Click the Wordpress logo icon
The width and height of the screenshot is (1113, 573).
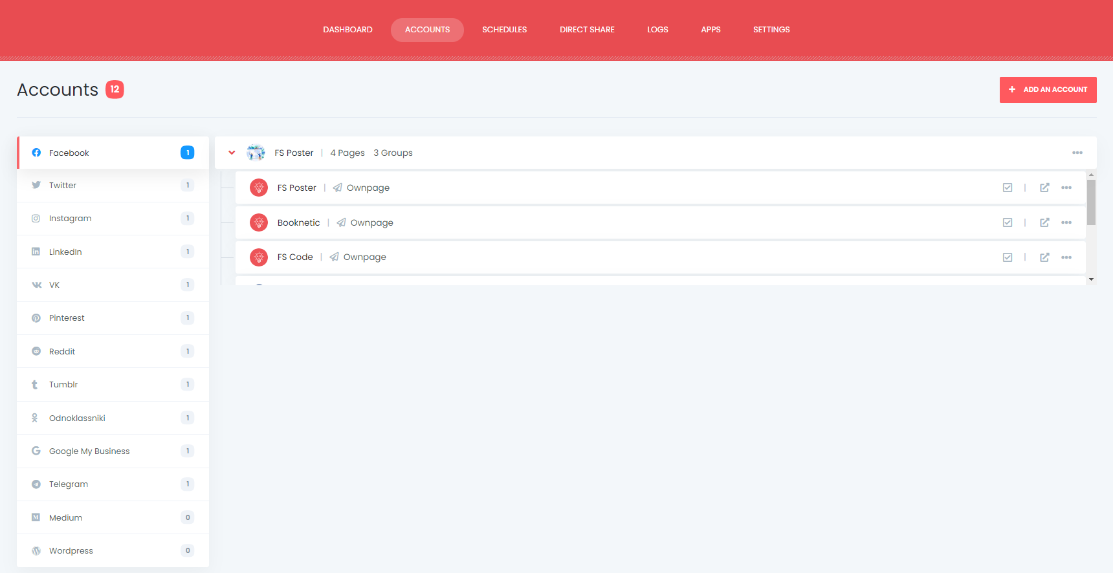click(36, 551)
